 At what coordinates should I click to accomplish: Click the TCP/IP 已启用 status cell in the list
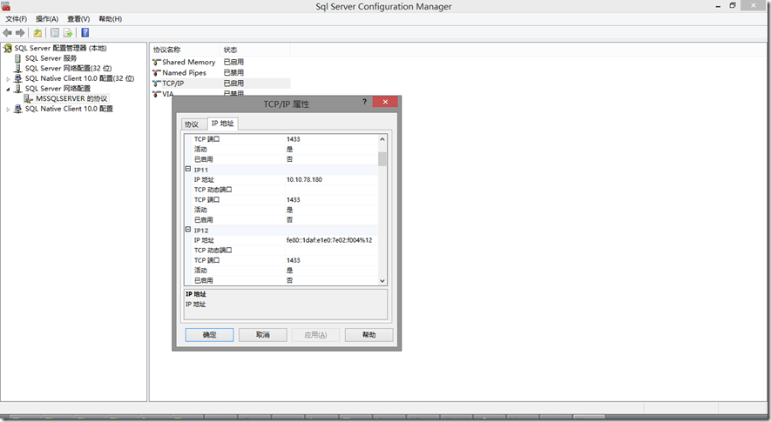(234, 84)
